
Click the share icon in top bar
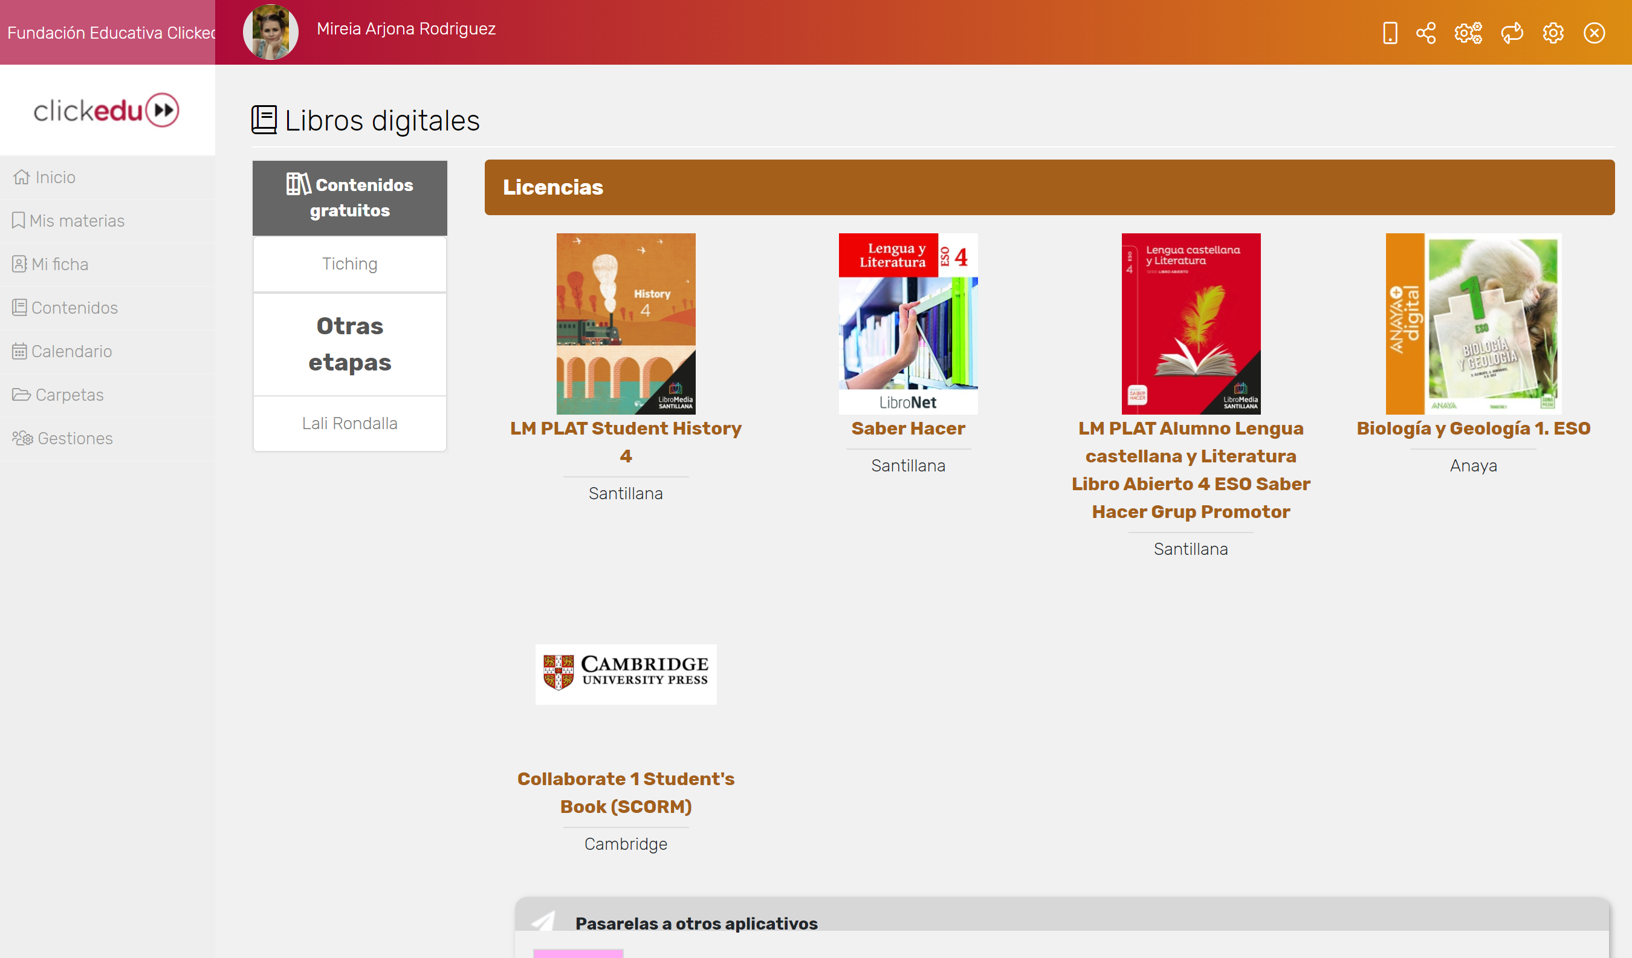tap(1425, 33)
